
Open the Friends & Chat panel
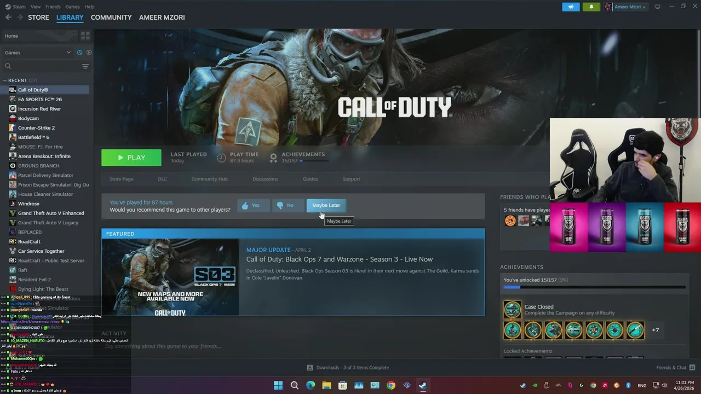[x=676, y=368]
